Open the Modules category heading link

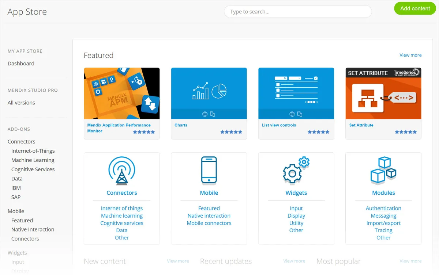click(x=383, y=193)
